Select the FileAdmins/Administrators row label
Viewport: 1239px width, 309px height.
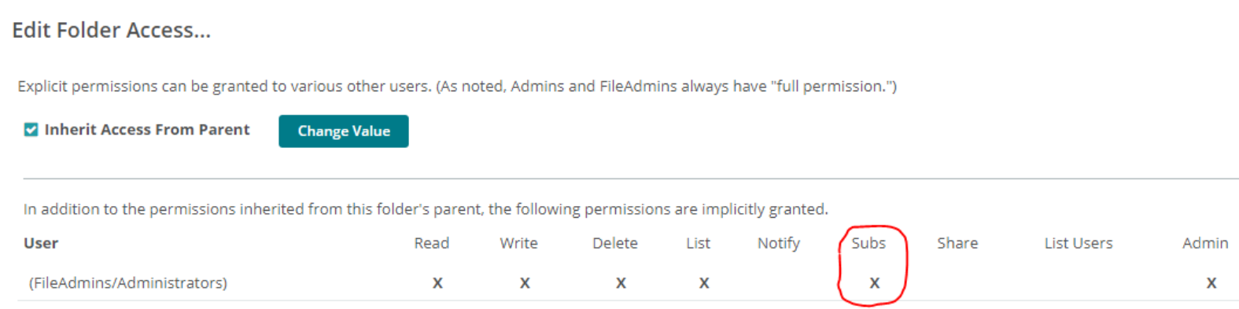(128, 283)
